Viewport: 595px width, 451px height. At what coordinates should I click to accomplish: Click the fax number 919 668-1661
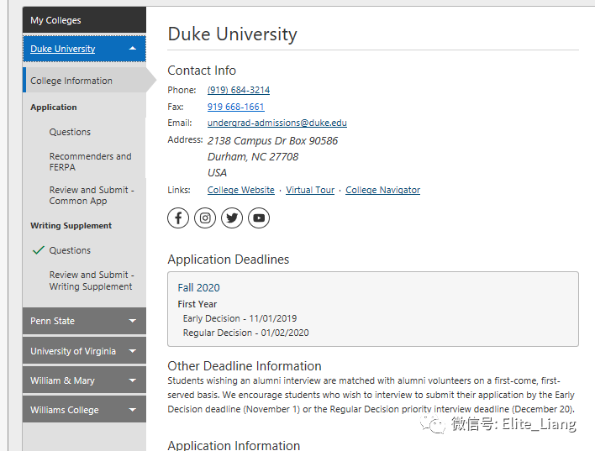coord(235,107)
